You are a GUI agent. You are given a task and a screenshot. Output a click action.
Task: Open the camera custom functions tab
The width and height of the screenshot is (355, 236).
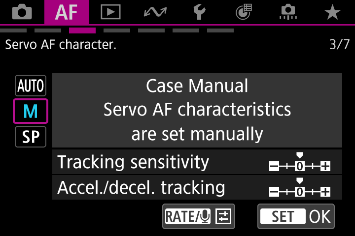tap(288, 12)
